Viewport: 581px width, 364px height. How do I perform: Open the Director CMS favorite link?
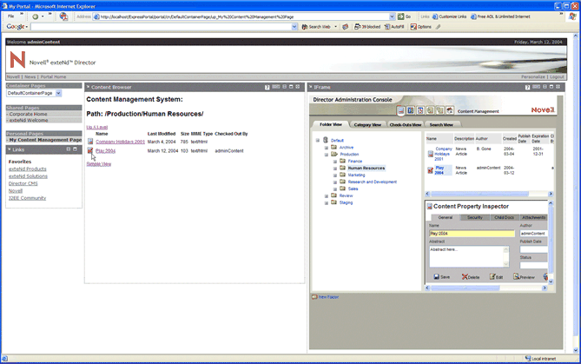click(x=23, y=183)
